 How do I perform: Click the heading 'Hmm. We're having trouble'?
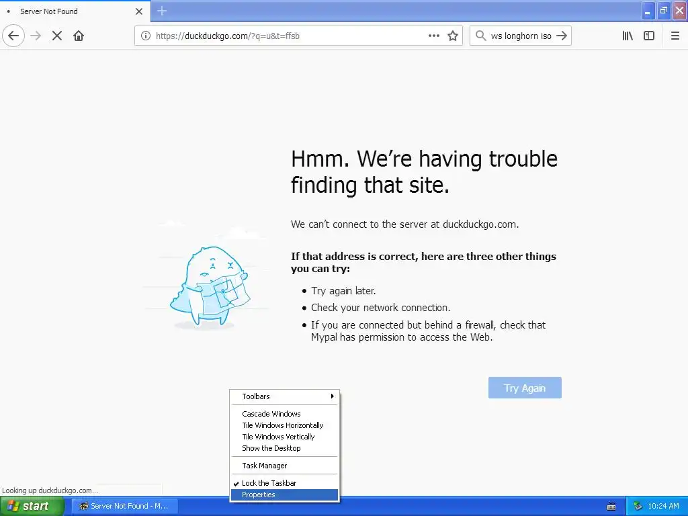click(x=425, y=159)
